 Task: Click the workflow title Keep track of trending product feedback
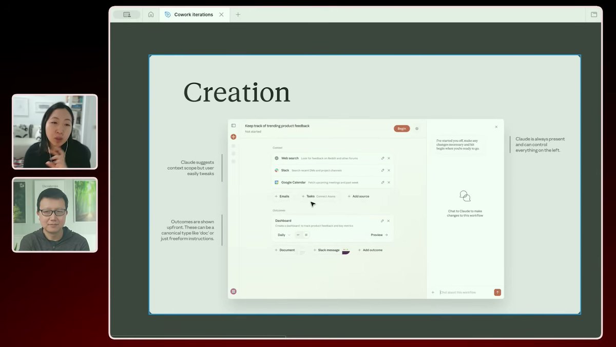pyautogui.click(x=277, y=125)
